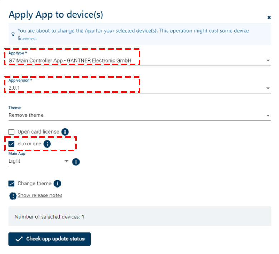279x254 pixels.
Task: Click the G7 Main Controller App value
Action: pyautogui.click(x=70, y=60)
